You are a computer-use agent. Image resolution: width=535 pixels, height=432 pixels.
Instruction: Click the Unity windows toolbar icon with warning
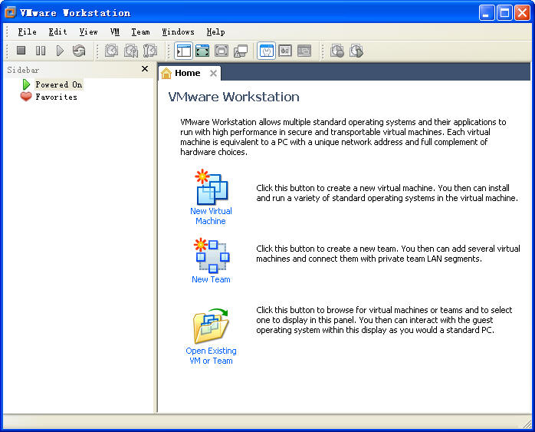(241, 51)
